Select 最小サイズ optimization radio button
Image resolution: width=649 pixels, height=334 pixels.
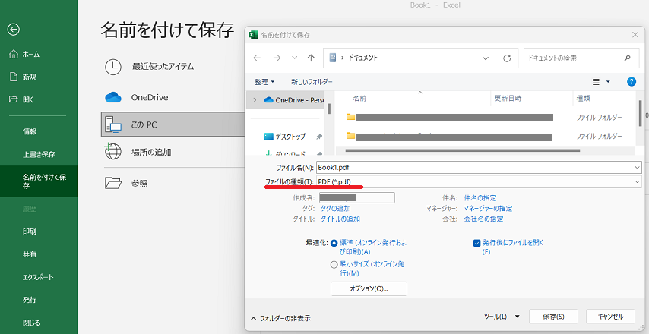pos(334,265)
